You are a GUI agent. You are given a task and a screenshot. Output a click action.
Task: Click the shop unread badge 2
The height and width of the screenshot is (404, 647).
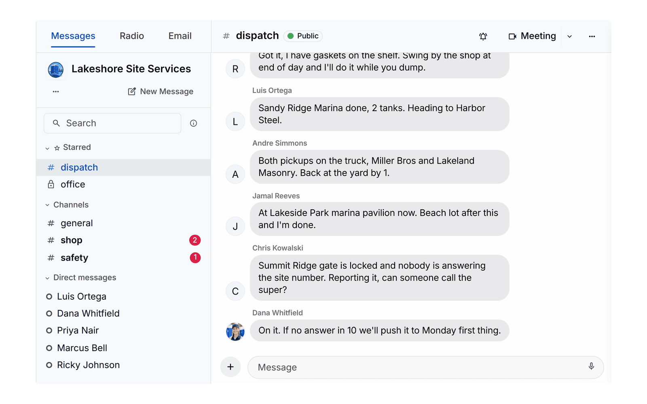point(195,240)
